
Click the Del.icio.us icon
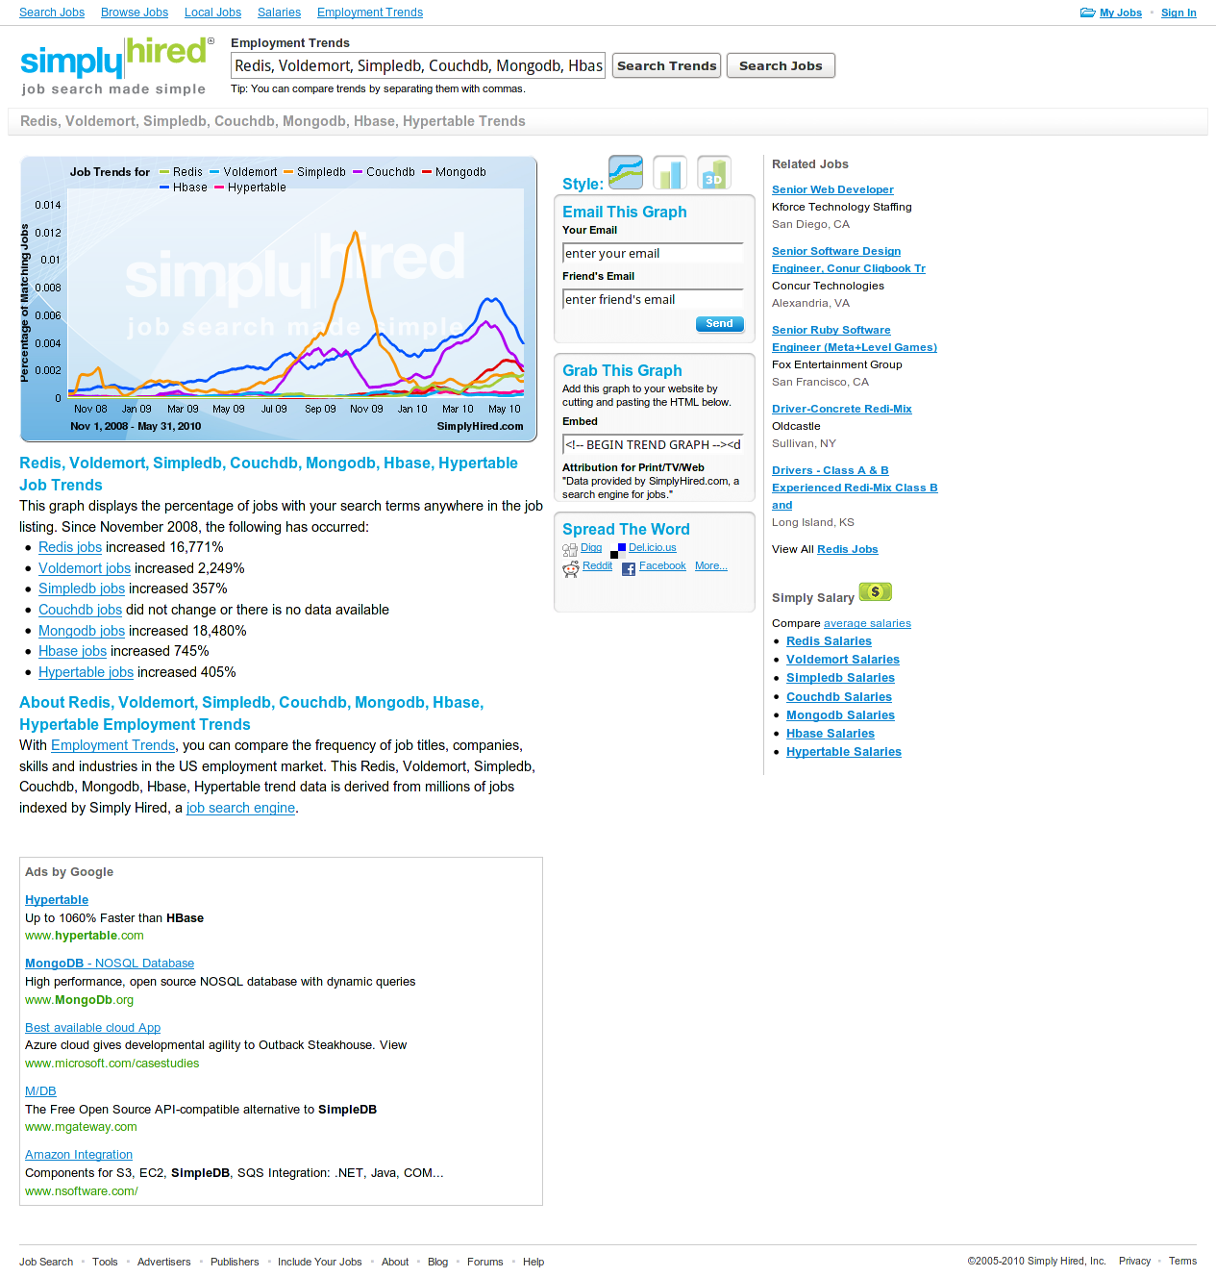(x=618, y=550)
